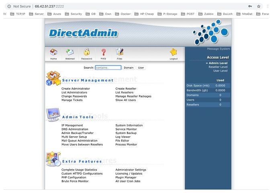Image resolution: width=280 pixels, height=193 pixels.
Task: Open Message System link
Action: pos(219,49)
